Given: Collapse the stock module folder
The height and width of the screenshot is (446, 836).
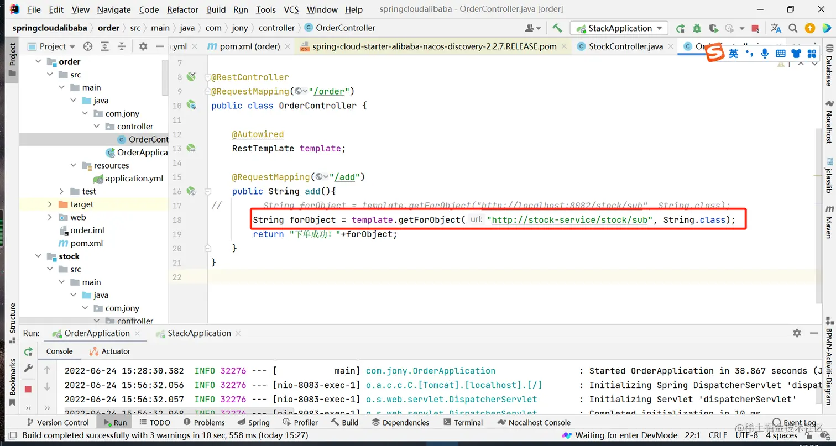Looking at the screenshot, I should point(38,256).
